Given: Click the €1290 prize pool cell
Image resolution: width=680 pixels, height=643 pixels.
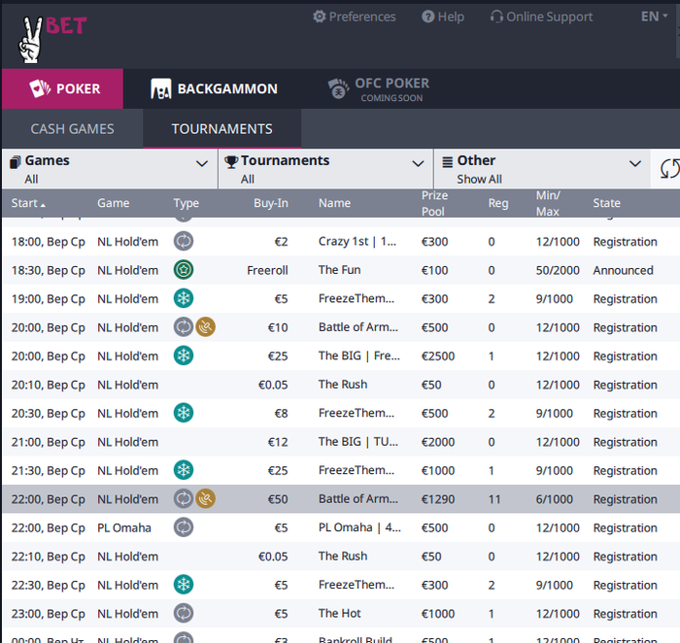Looking at the screenshot, I should 438,499.
